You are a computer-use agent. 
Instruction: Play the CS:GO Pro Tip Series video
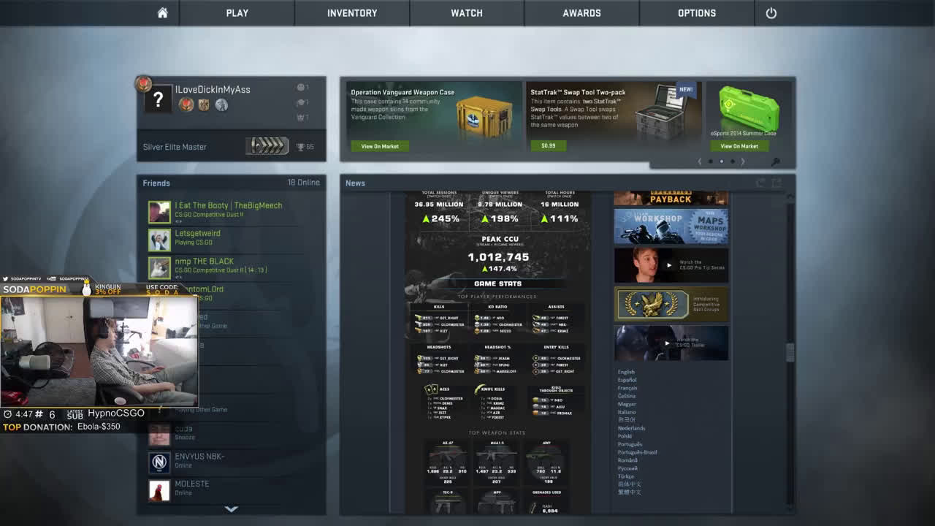668,265
